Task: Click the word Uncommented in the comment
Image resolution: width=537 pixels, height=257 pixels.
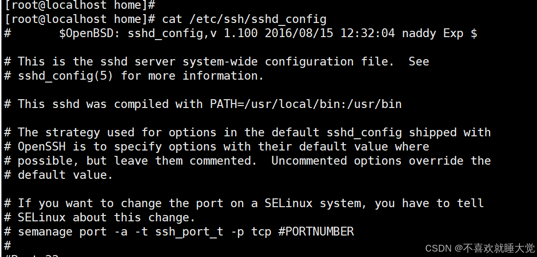Action: [309, 161]
